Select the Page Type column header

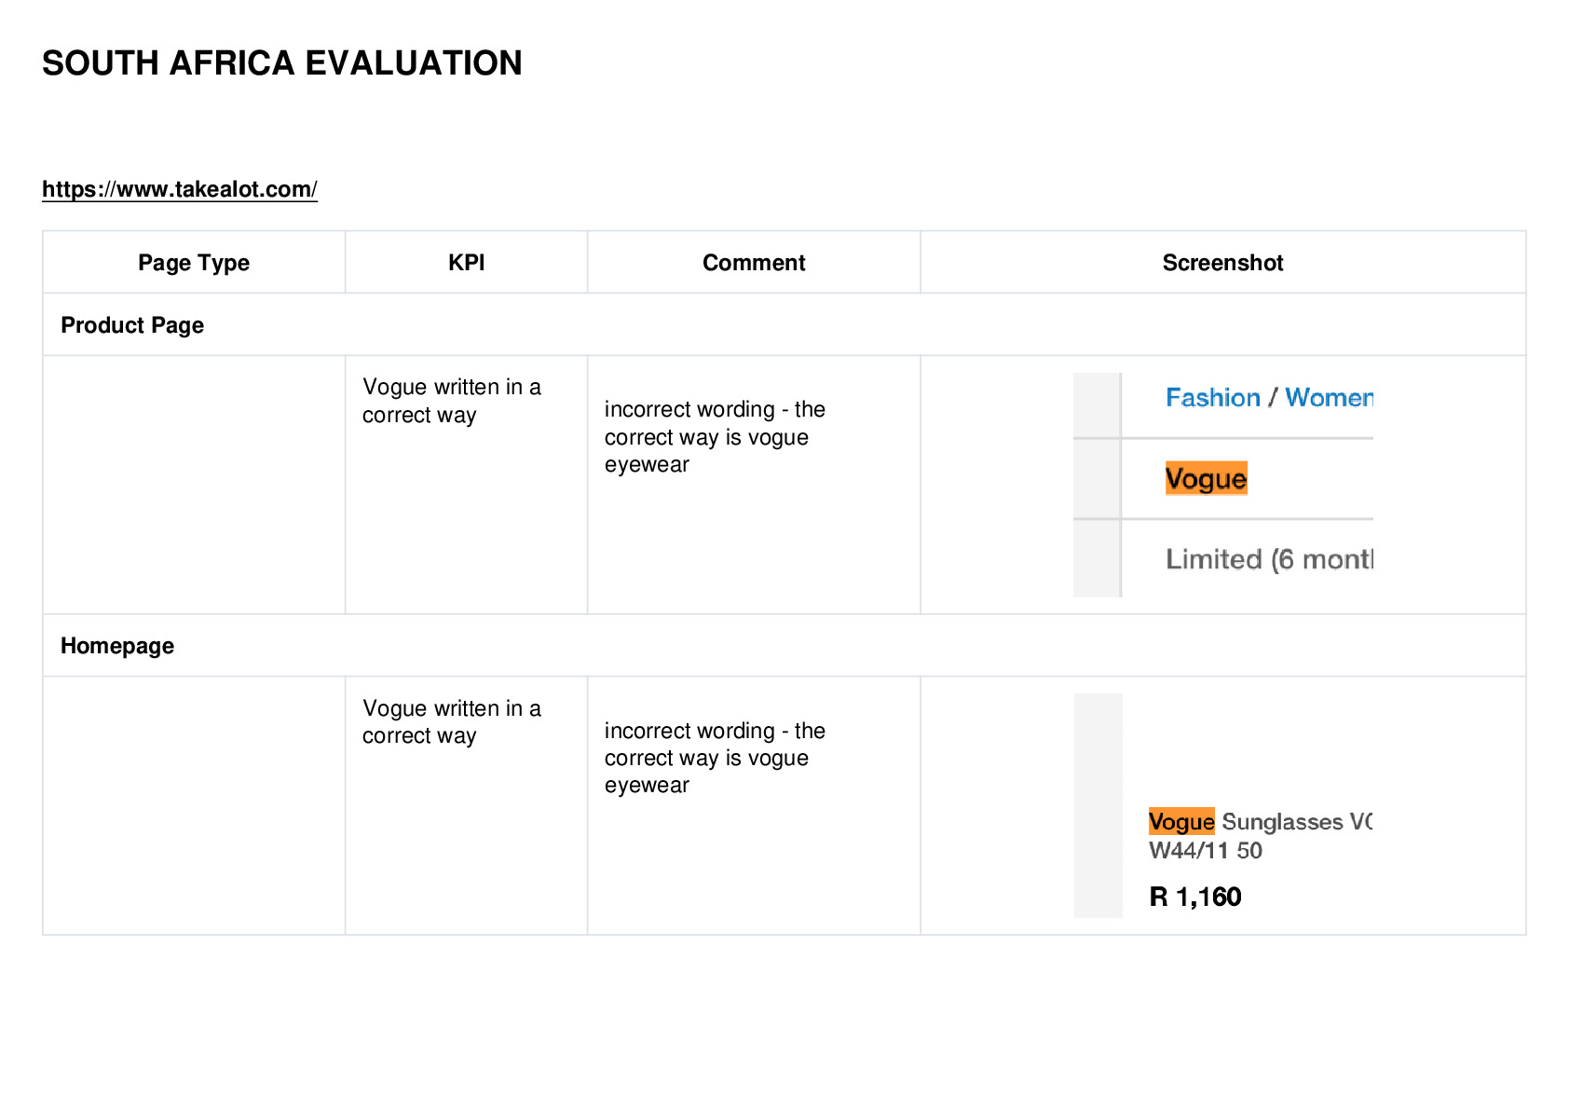click(194, 263)
